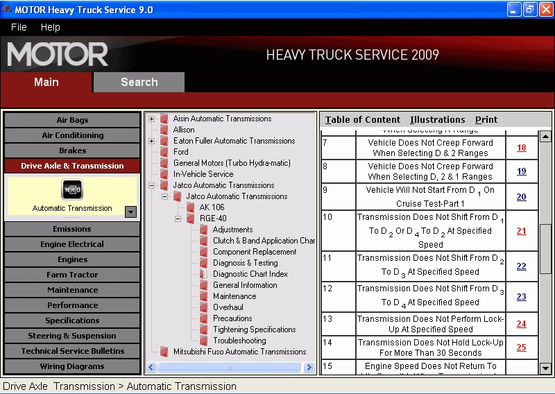Open the Engine Electrical category
The image size is (555, 394).
click(72, 244)
